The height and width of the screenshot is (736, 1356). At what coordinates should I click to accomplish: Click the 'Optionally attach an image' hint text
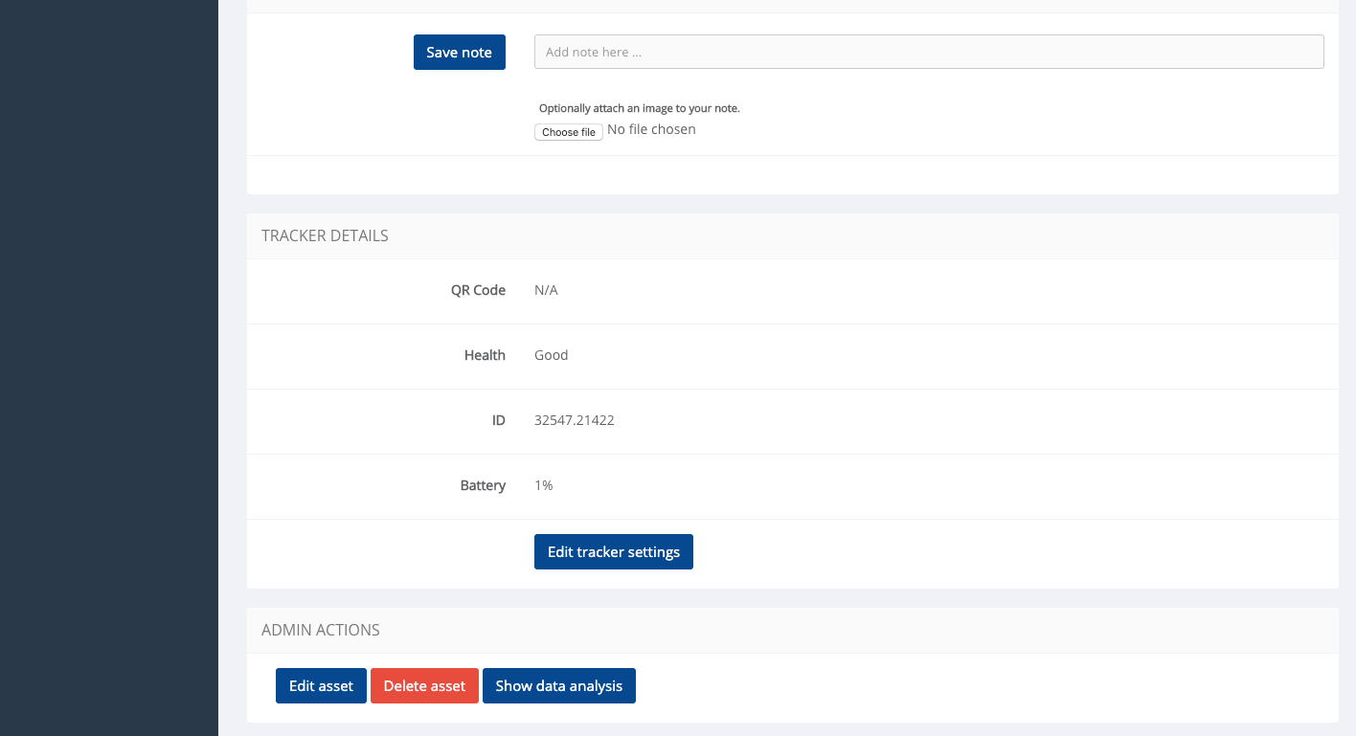pyautogui.click(x=639, y=108)
